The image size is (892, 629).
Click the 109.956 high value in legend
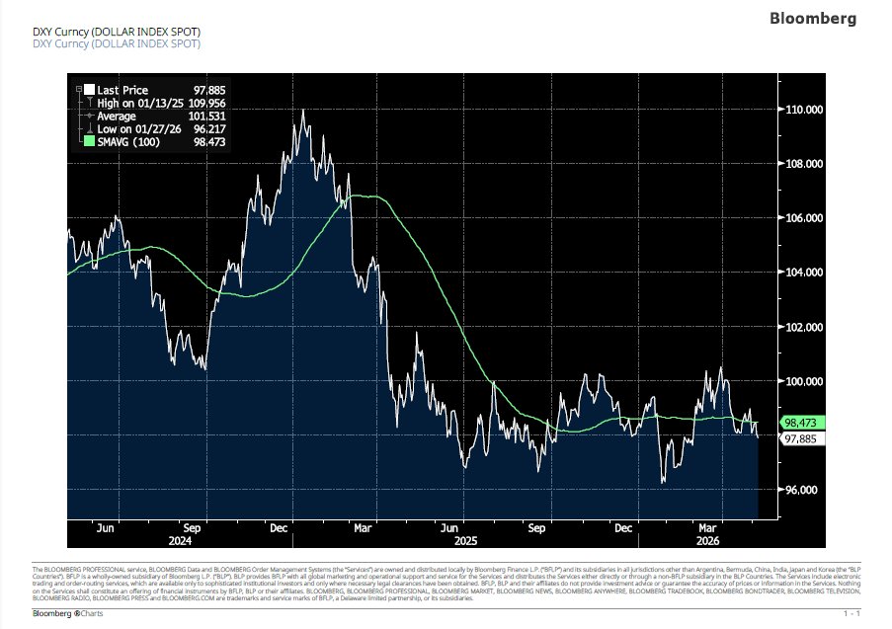point(206,103)
